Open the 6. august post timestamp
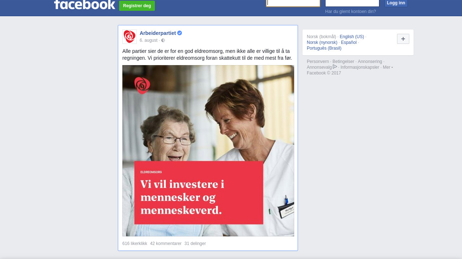The image size is (462, 259). click(x=149, y=40)
